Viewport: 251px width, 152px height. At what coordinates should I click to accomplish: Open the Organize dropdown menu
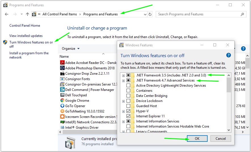click(x=71, y=49)
